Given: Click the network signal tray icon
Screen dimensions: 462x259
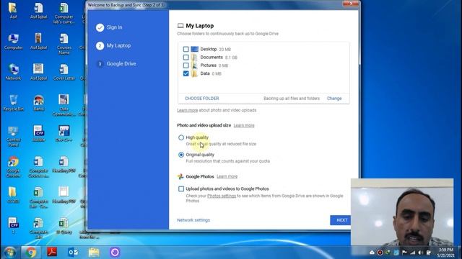Looking at the screenshot, I should (412, 253).
